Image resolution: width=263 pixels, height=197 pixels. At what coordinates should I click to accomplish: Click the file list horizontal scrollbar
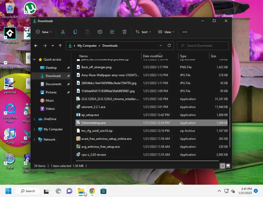[x=147, y=161]
